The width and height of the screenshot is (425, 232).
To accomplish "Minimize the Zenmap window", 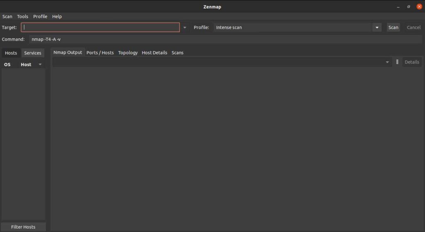I will (398, 7).
